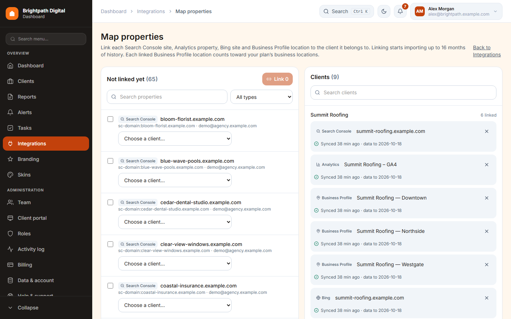
Task: Click the Roles shield icon
Action: coord(10,234)
